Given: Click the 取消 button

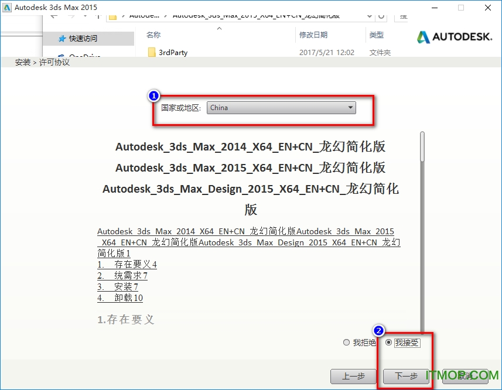Looking at the screenshot, I should tap(465, 377).
